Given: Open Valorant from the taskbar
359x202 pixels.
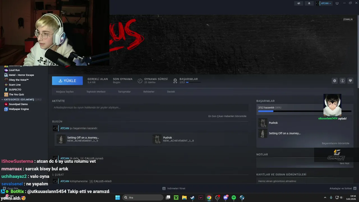Looking at the screenshot, I should click(201, 198).
